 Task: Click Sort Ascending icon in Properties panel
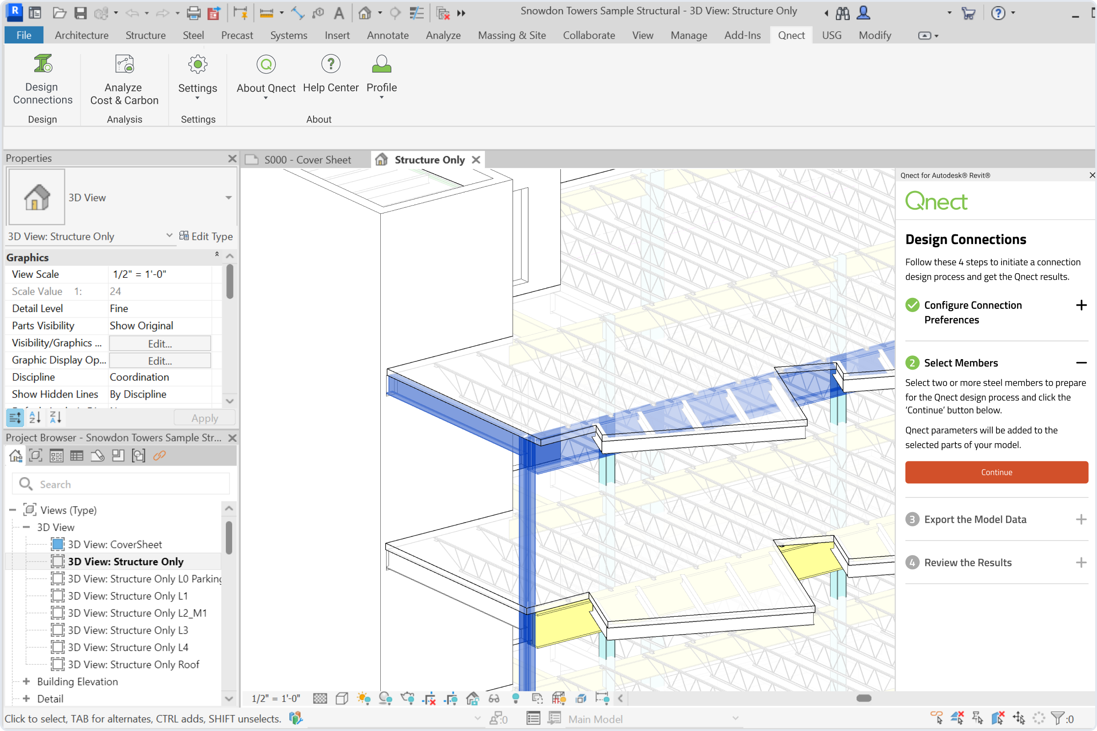tap(35, 418)
